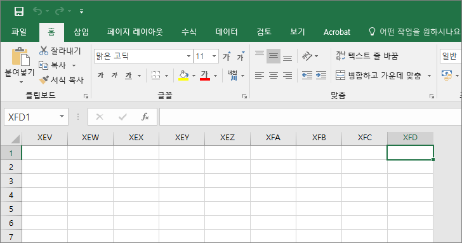The image size is (462, 243).
Task: Click 잘라내기 cut button
Action: (60, 51)
